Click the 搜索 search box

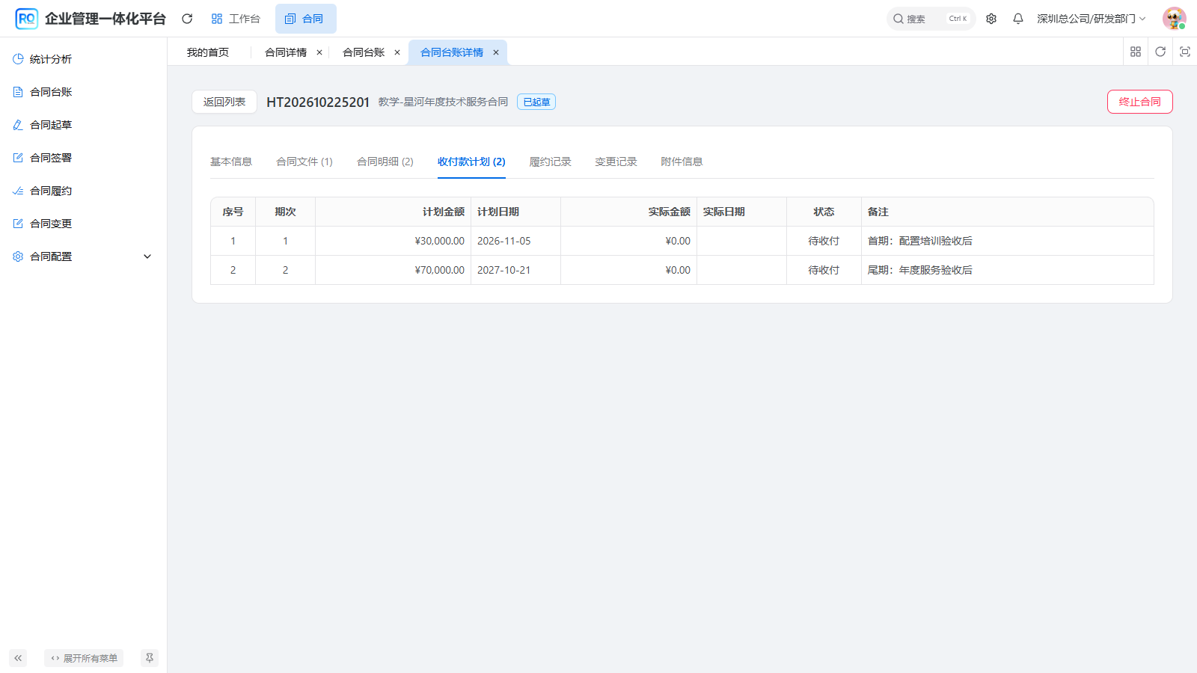click(x=931, y=19)
